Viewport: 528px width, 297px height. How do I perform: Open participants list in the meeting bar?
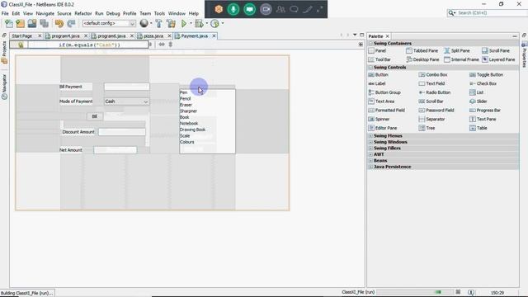[x=280, y=9]
